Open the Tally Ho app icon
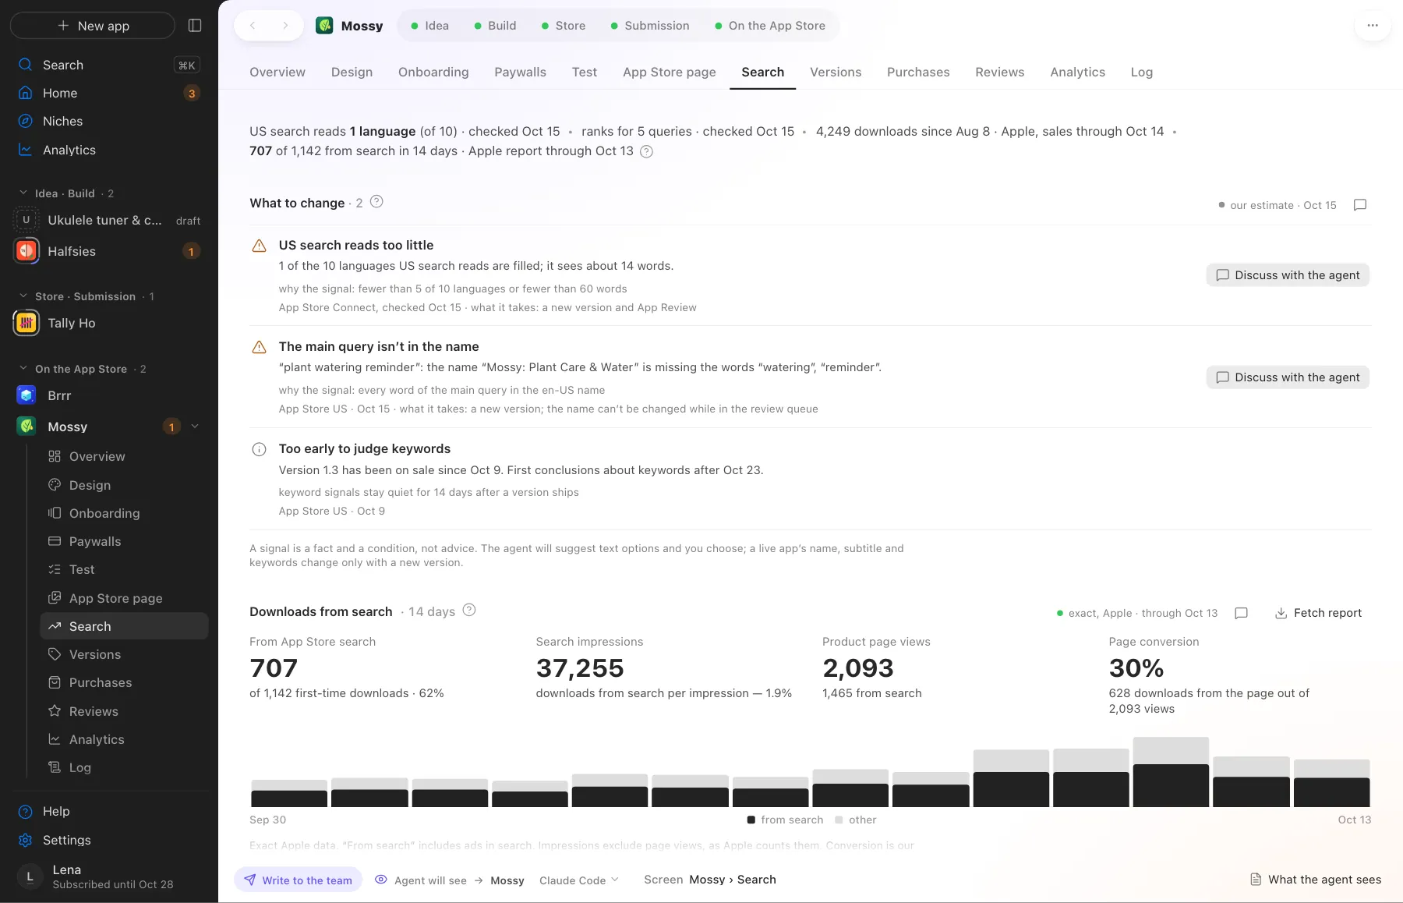 27,323
